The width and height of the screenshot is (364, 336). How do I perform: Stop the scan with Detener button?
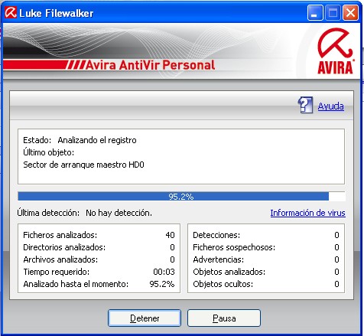(145, 318)
